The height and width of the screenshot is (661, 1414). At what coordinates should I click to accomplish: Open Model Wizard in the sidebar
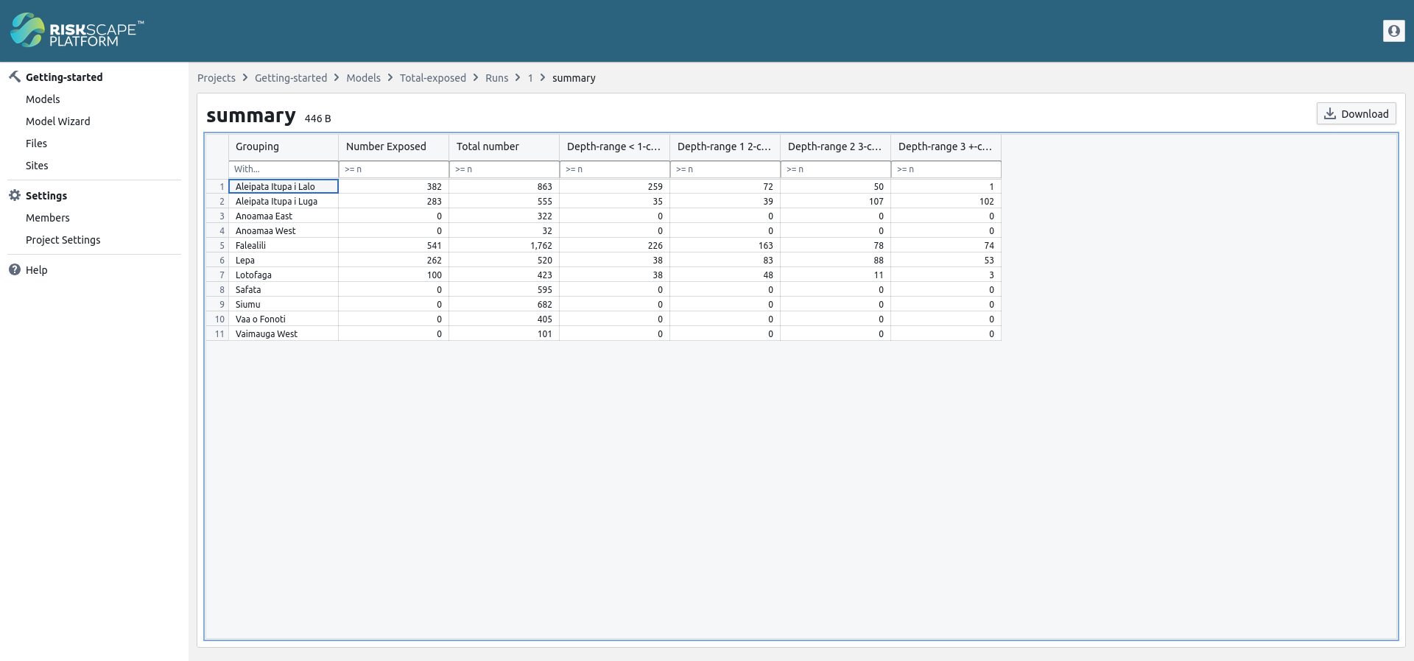[58, 121]
